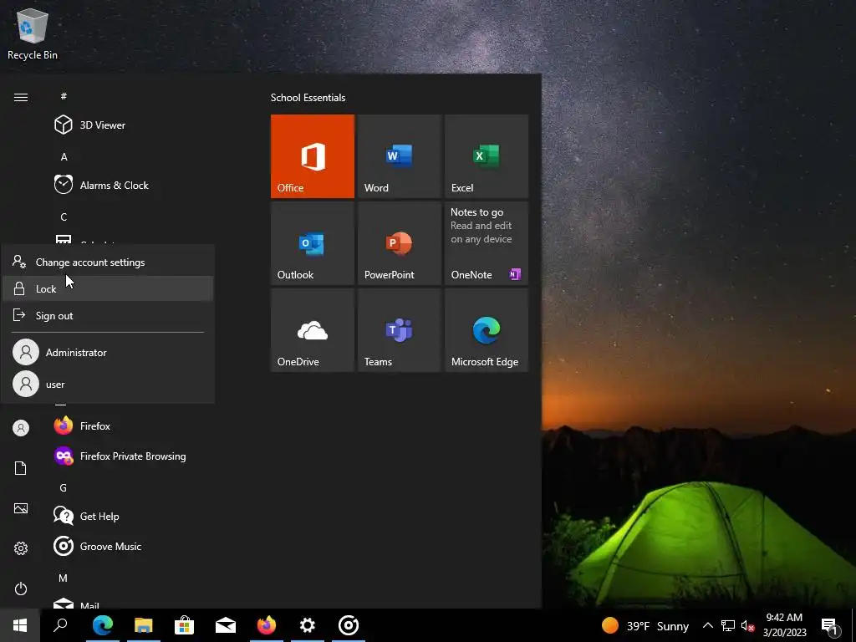Switch to the Administrator account

pos(108,352)
